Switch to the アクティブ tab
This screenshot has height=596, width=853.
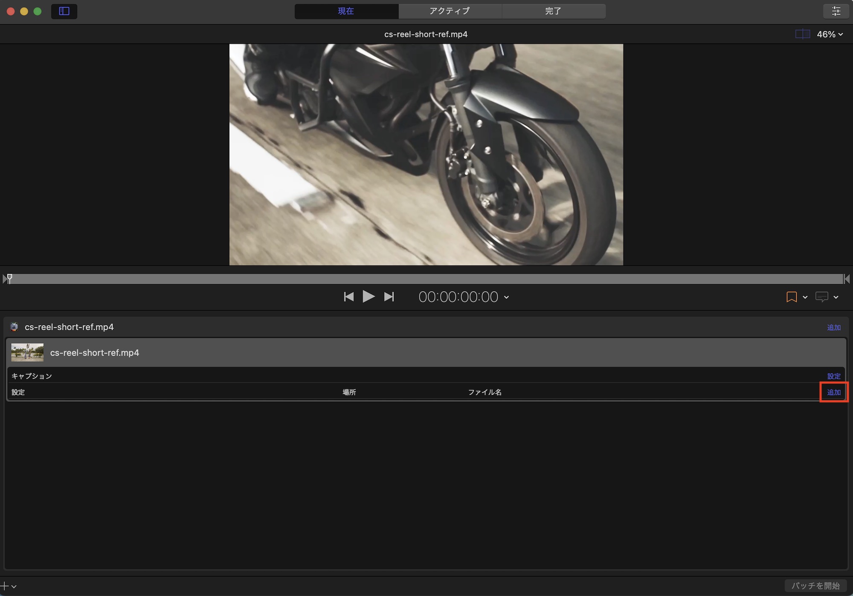tap(450, 11)
